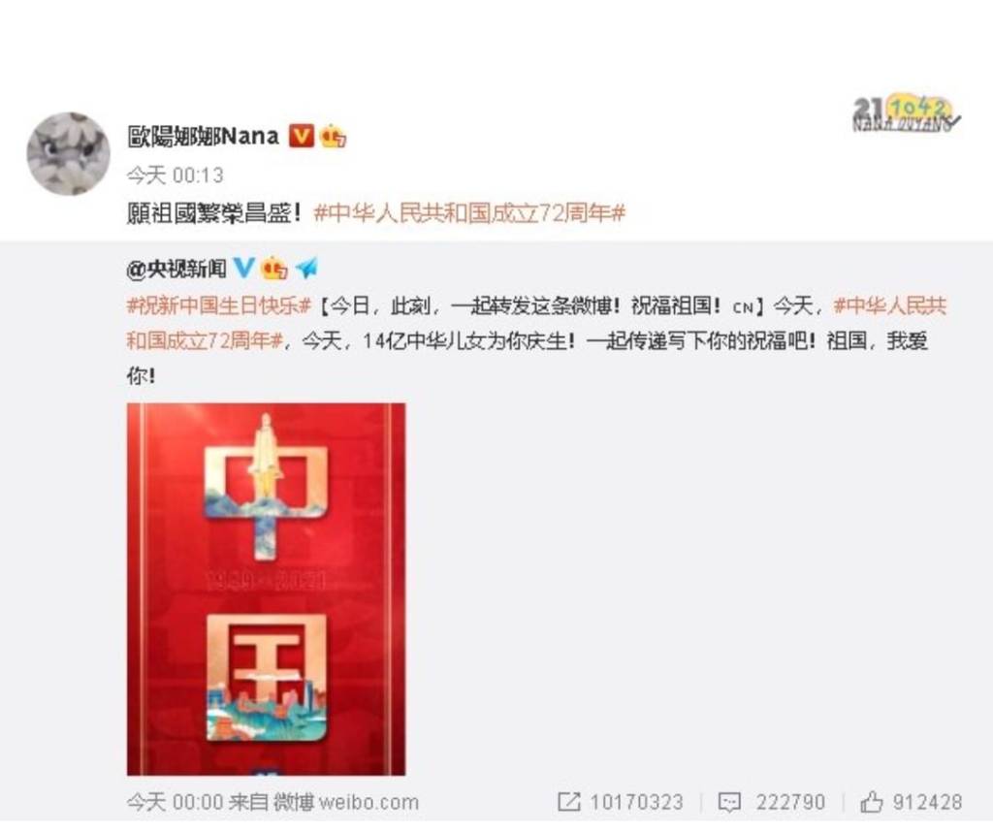Click the 21 NANA OUYANG card badge
The width and height of the screenshot is (993, 832).
907,114
